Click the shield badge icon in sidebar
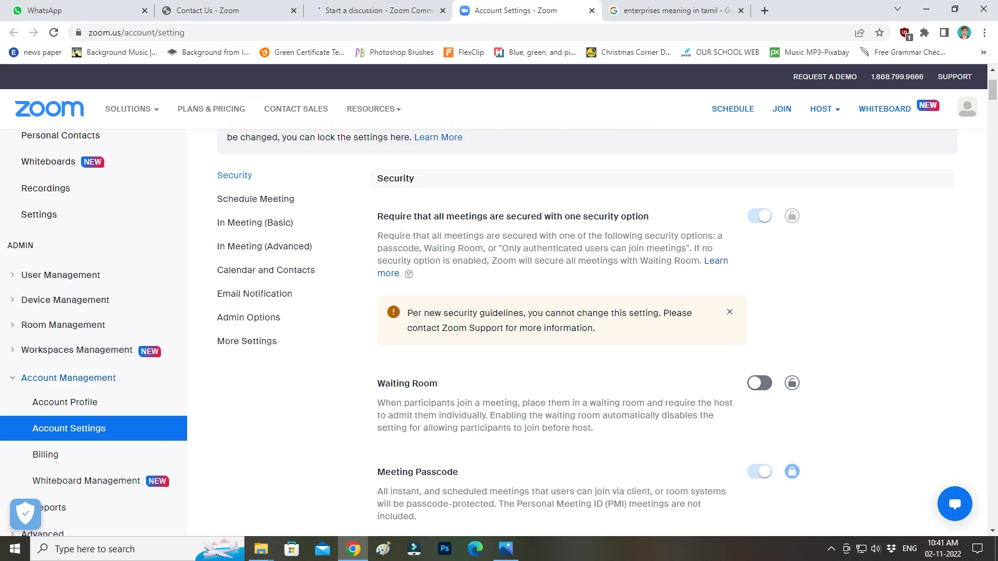Screen dimensions: 998x561 [26, 514]
